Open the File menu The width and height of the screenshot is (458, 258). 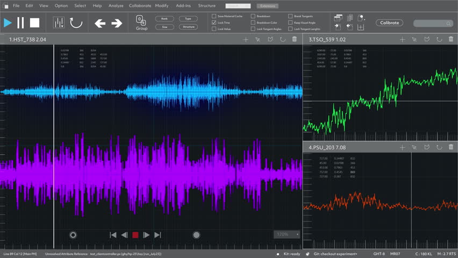pos(16,5)
